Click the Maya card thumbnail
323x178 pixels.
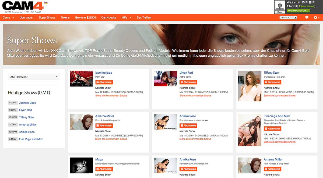click(x=81, y=165)
